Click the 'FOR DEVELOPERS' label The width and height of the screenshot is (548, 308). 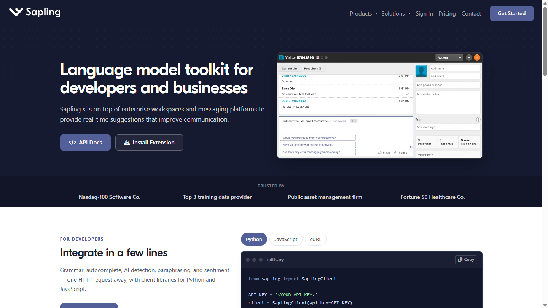point(82,239)
